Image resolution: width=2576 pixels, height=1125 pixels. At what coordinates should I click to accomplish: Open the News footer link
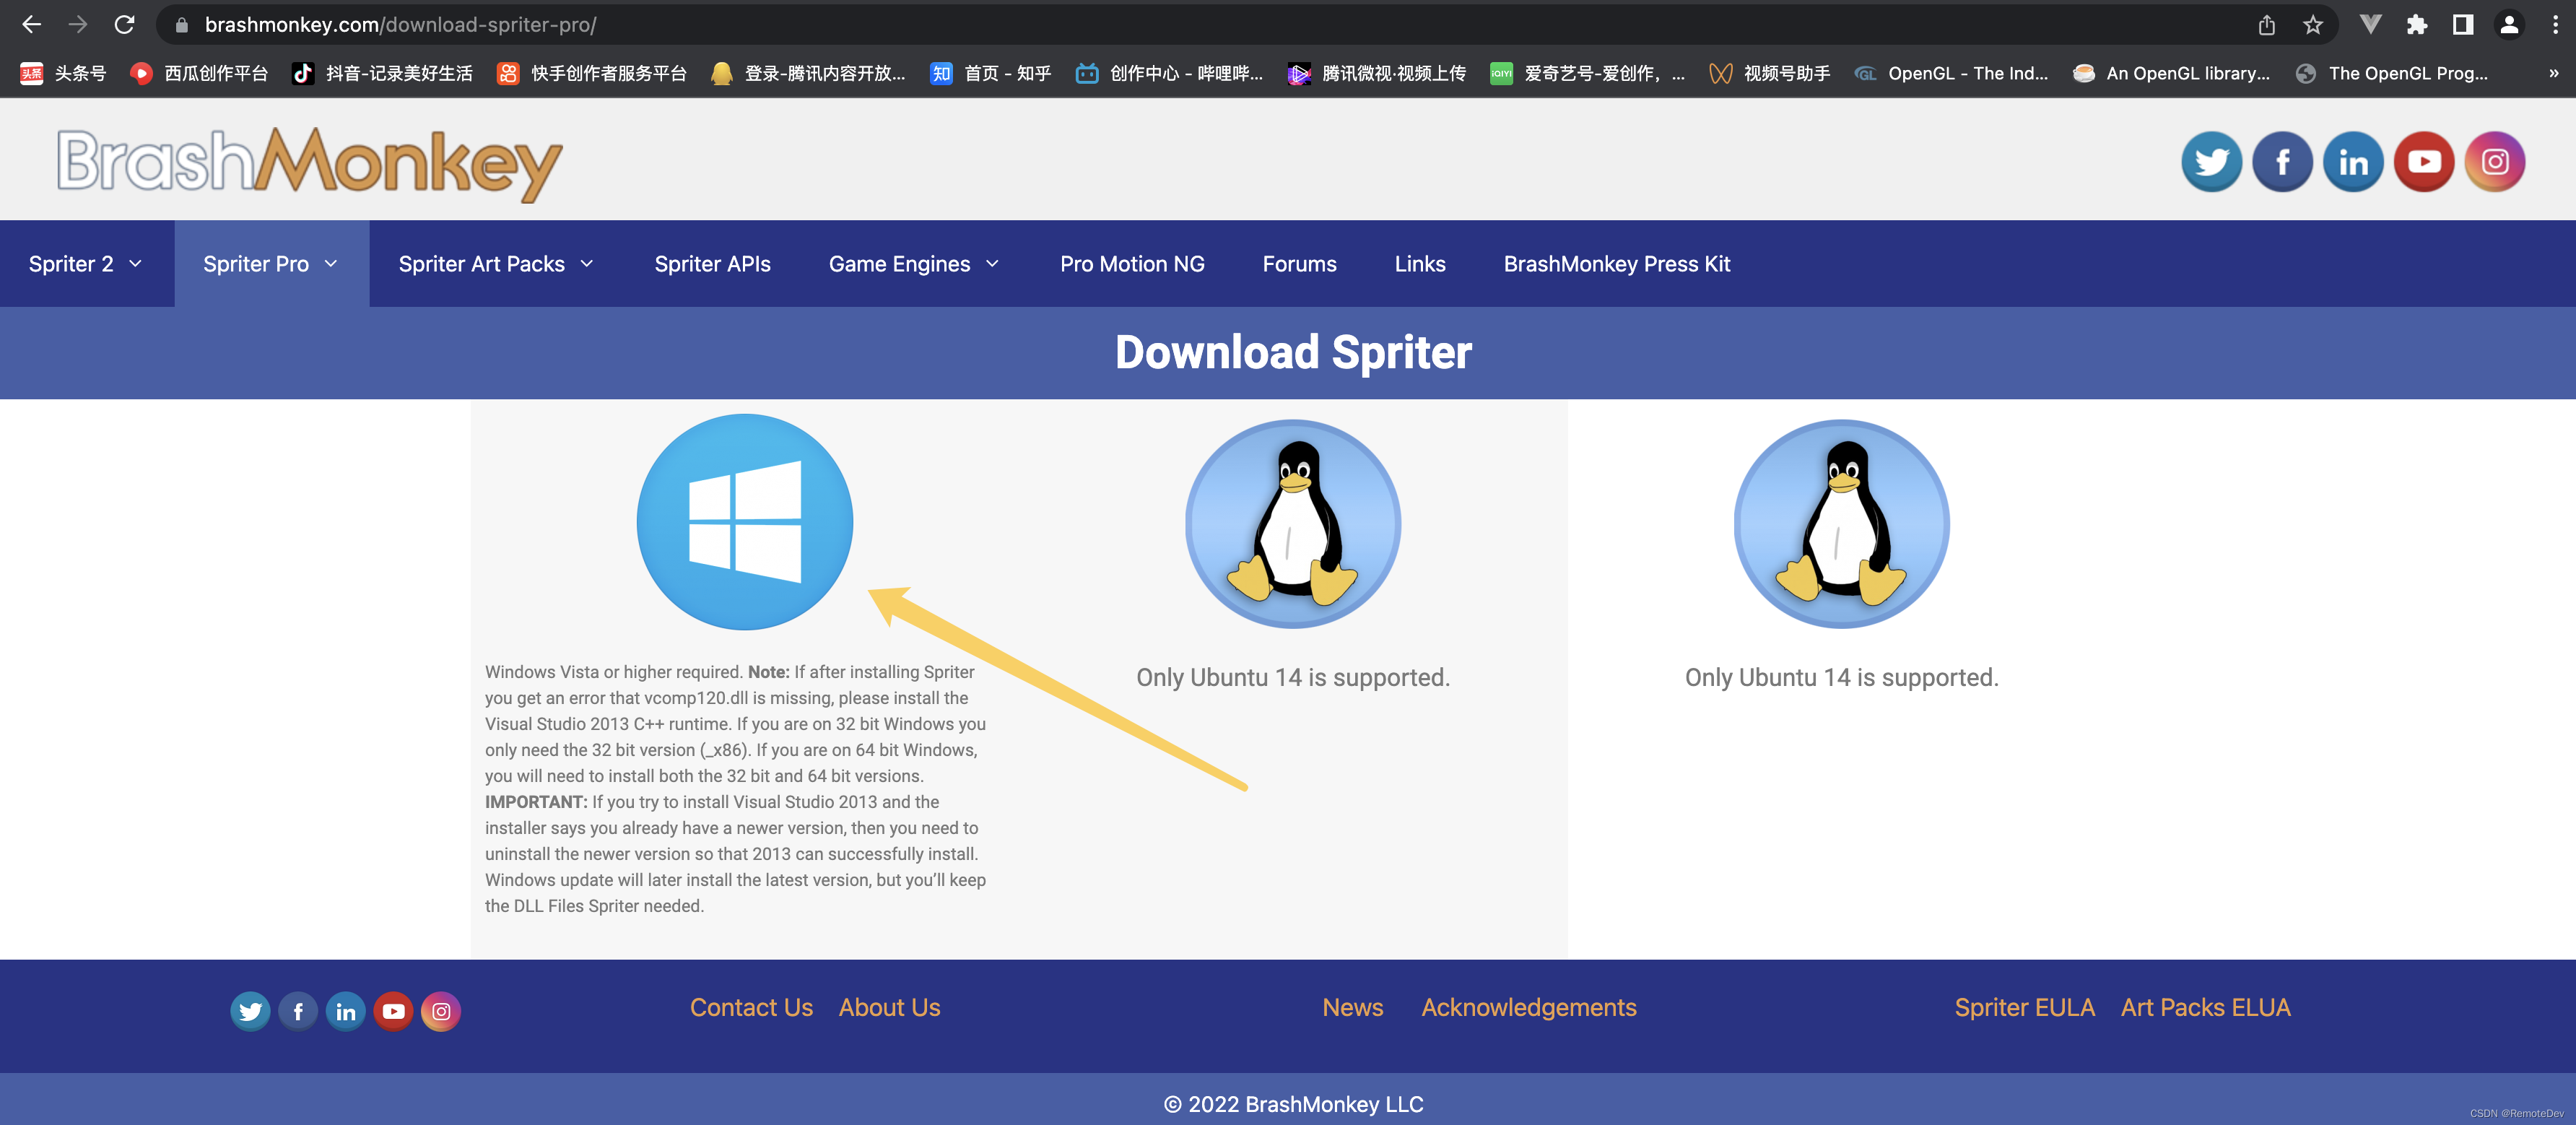(x=1352, y=1007)
